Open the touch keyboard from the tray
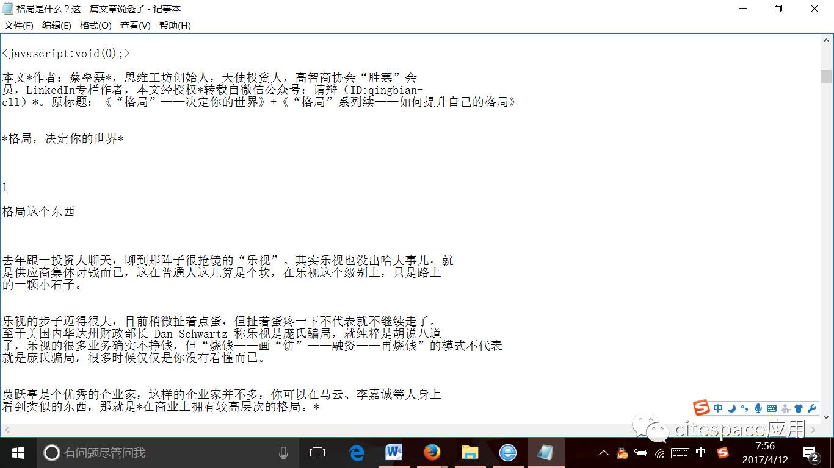This screenshot has height=468, width=834. pos(680,453)
